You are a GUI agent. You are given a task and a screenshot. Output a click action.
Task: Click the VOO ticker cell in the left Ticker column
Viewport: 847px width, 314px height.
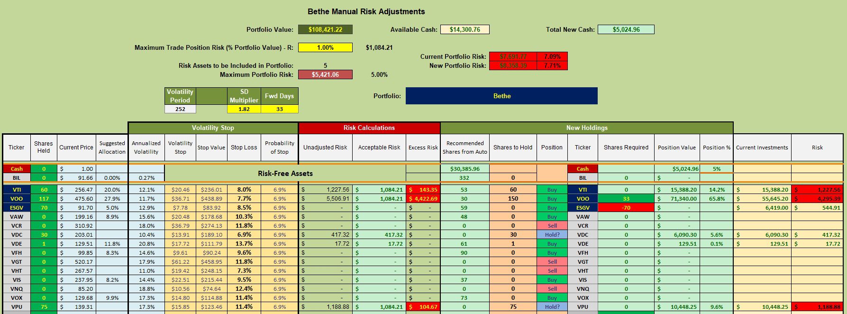click(x=17, y=199)
